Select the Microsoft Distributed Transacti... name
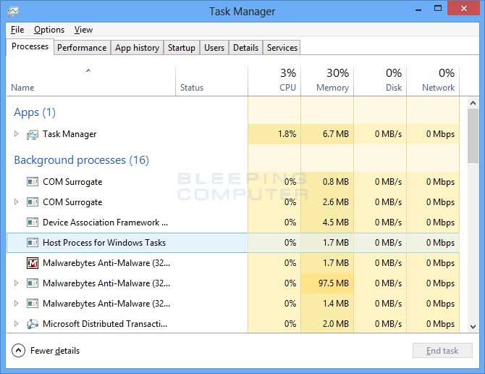Image resolution: width=485 pixels, height=374 pixels. (x=105, y=324)
